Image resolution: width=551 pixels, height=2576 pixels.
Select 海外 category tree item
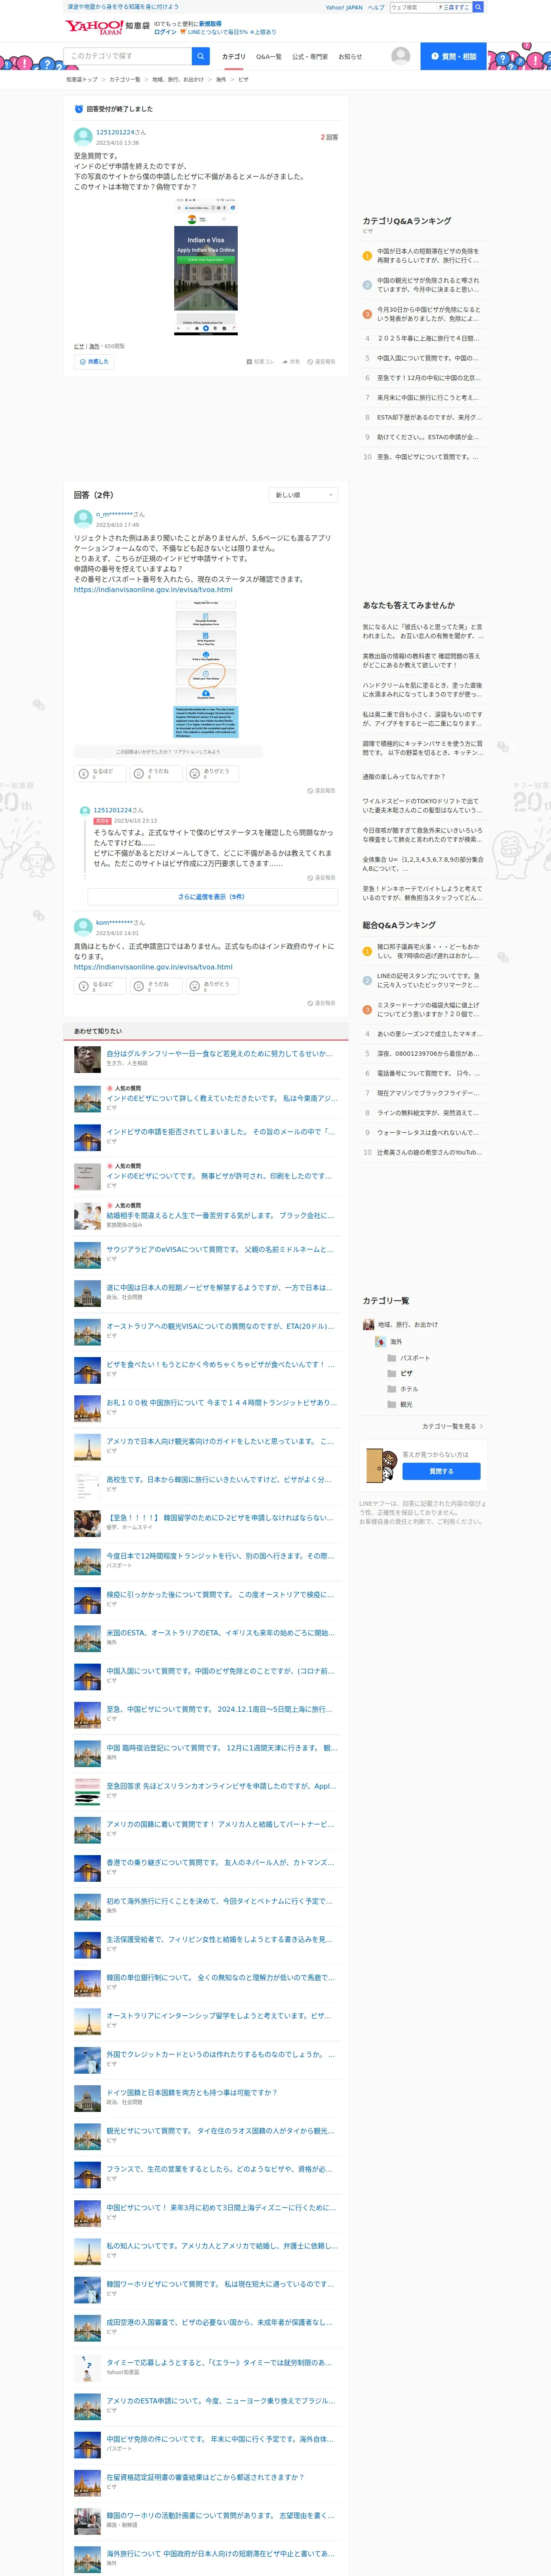pos(396,1342)
